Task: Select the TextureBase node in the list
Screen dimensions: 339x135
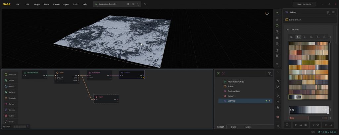Action: pos(233,91)
